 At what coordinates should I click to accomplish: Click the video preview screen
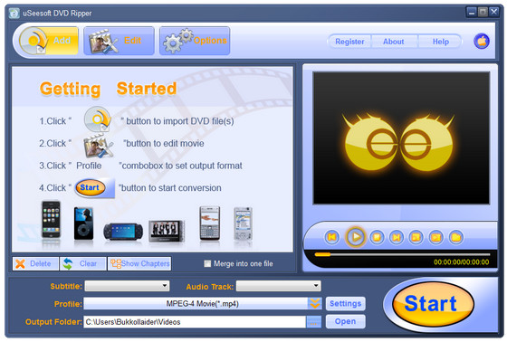click(401, 138)
